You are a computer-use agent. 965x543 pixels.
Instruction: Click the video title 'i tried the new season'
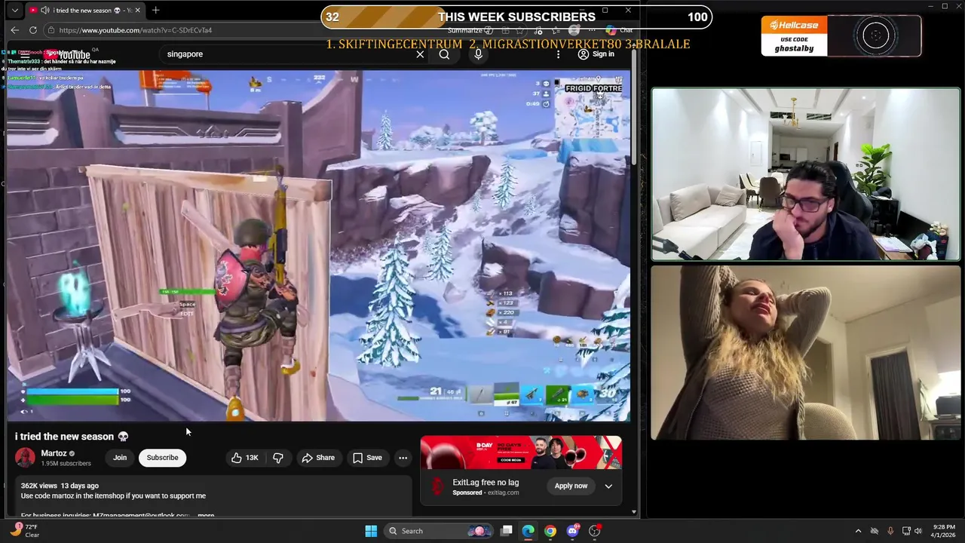pyautogui.click(x=72, y=437)
